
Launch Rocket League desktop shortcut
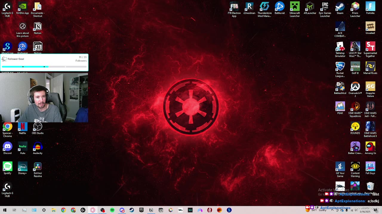point(340,70)
